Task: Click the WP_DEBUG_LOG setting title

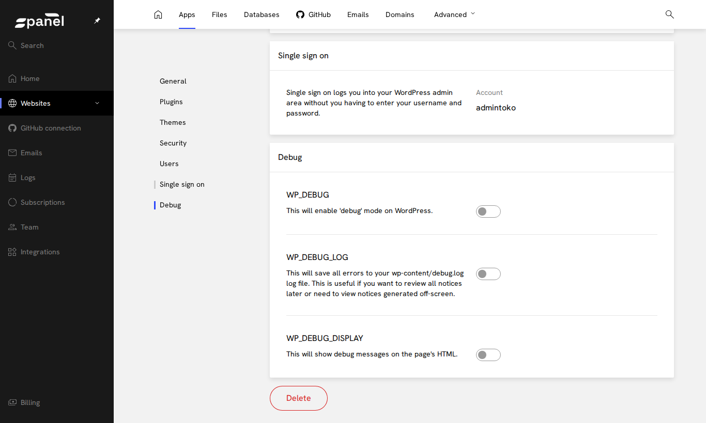Action: (317, 257)
